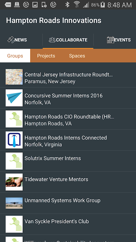Tap the Concursive paper plane logo
The image size is (136, 242).
click(x=14, y=98)
